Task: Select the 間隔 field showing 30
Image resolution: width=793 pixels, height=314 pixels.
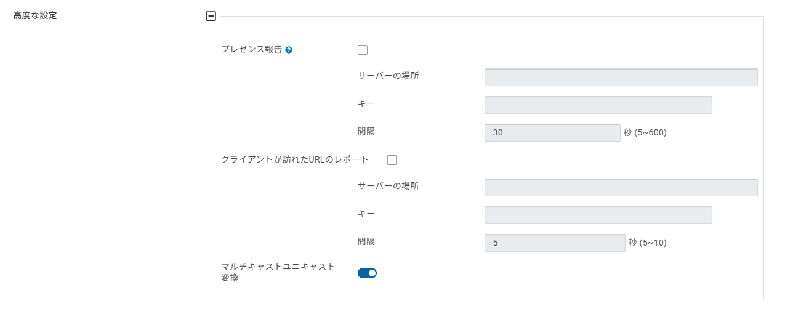Action: [x=552, y=133]
